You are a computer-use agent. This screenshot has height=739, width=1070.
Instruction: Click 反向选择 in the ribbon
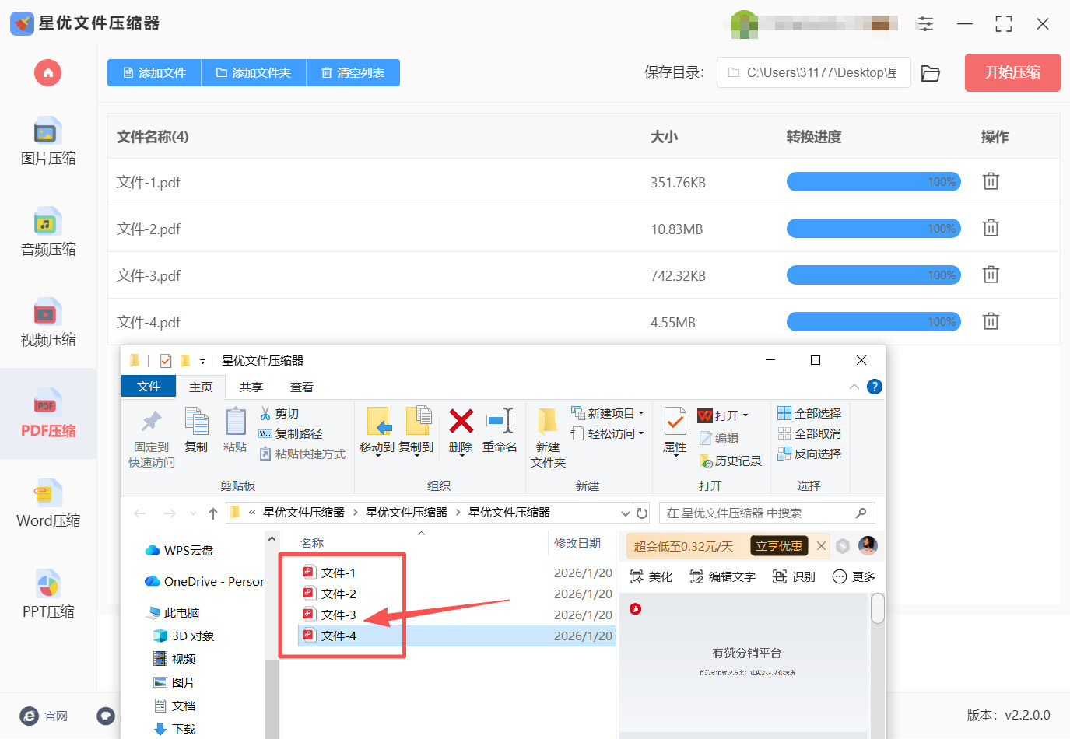coord(810,454)
